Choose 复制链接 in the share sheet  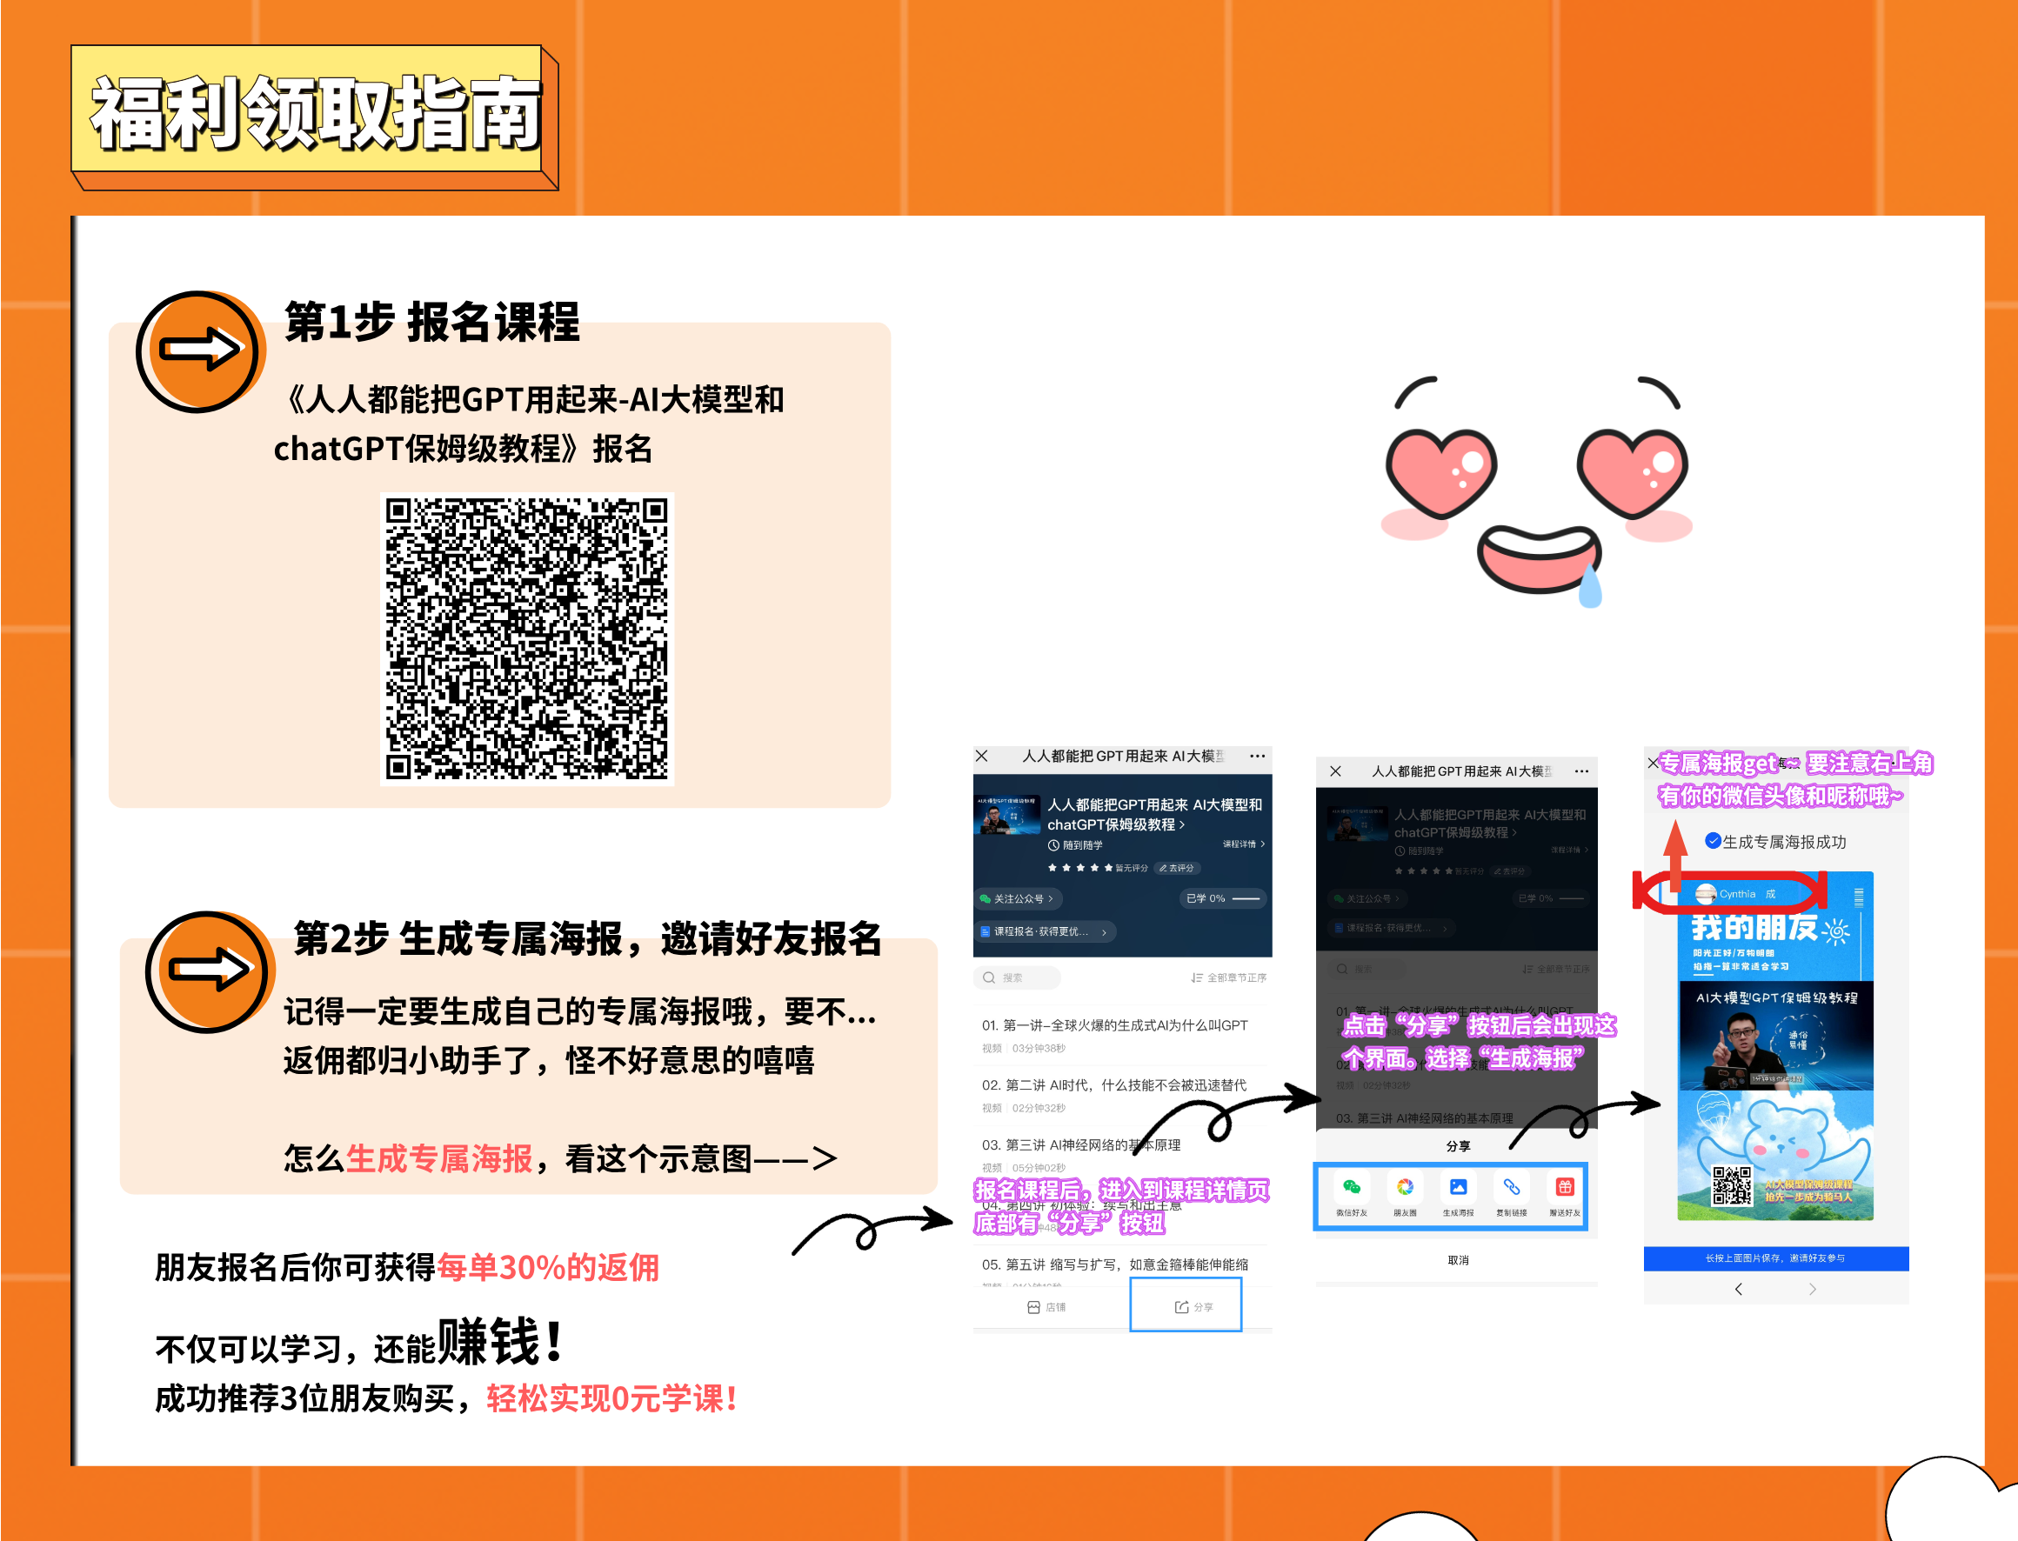click(x=1512, y=1195)
